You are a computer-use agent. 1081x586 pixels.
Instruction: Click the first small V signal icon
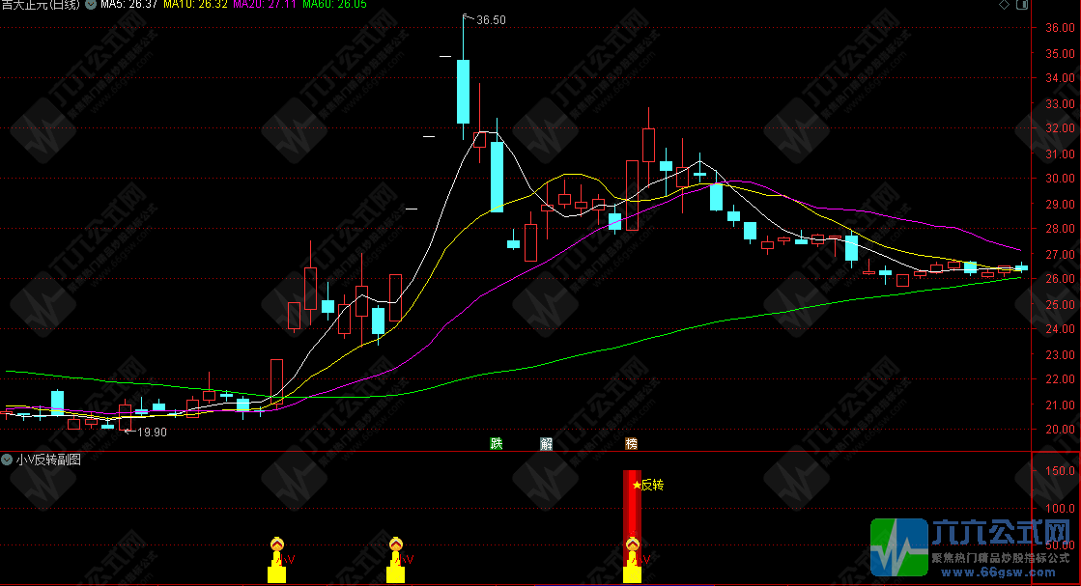(276, 546)
